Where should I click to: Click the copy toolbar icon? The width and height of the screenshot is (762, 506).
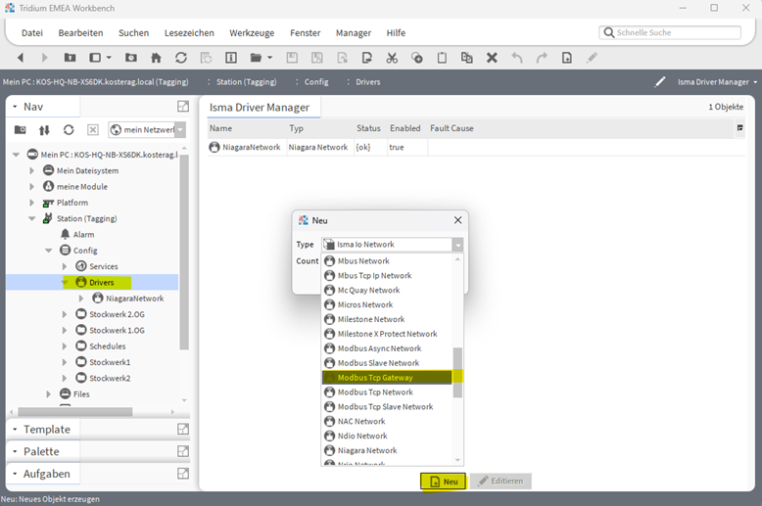pos(417,58)
